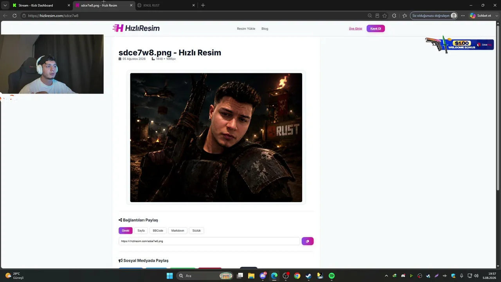The image size is (501, 282).
Task: Select the Direkt link type
Action: click(x=126, y=231)
